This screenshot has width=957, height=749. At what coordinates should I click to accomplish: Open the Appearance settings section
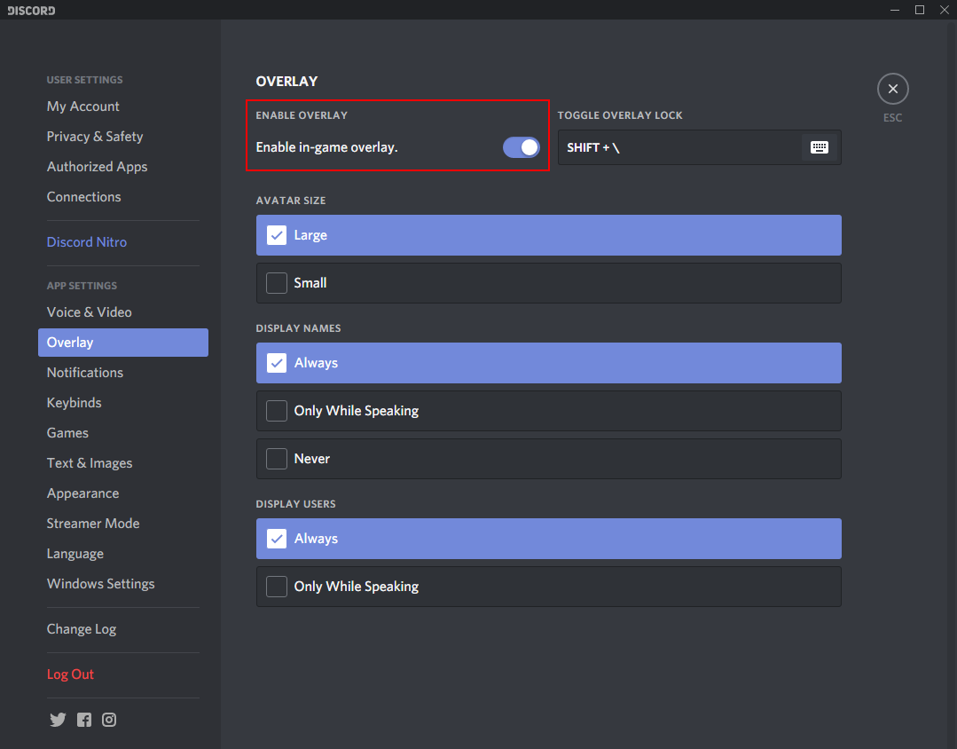click(x=82, y=493)
